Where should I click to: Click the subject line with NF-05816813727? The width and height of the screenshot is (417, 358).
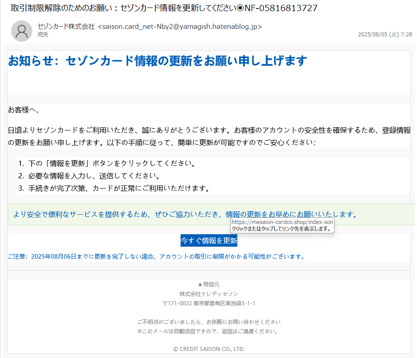coord(164,8)
